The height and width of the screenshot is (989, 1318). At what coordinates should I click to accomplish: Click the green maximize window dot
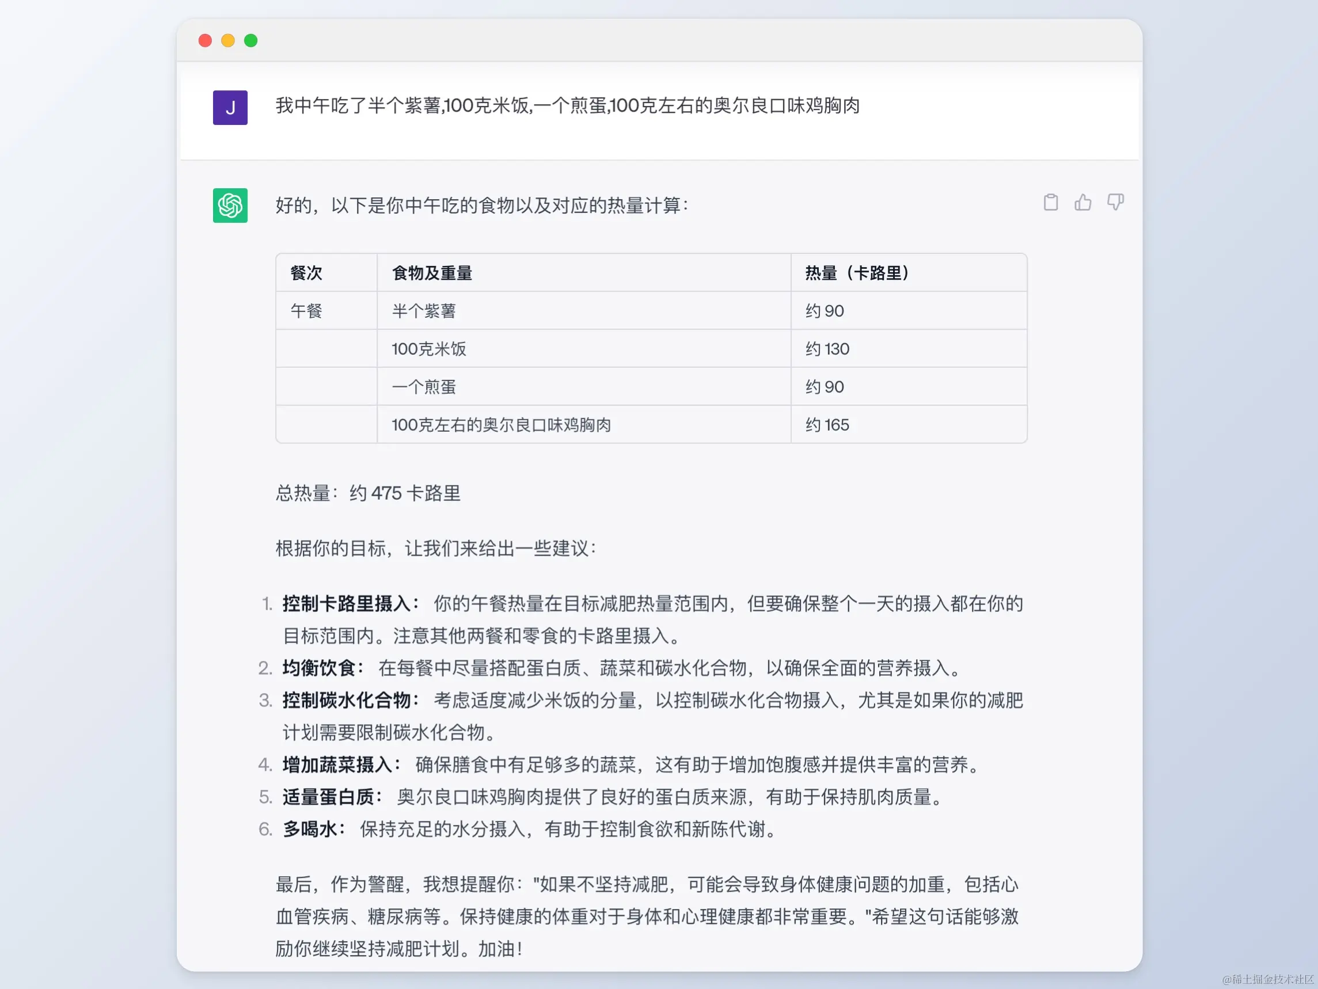coord(251,40)
